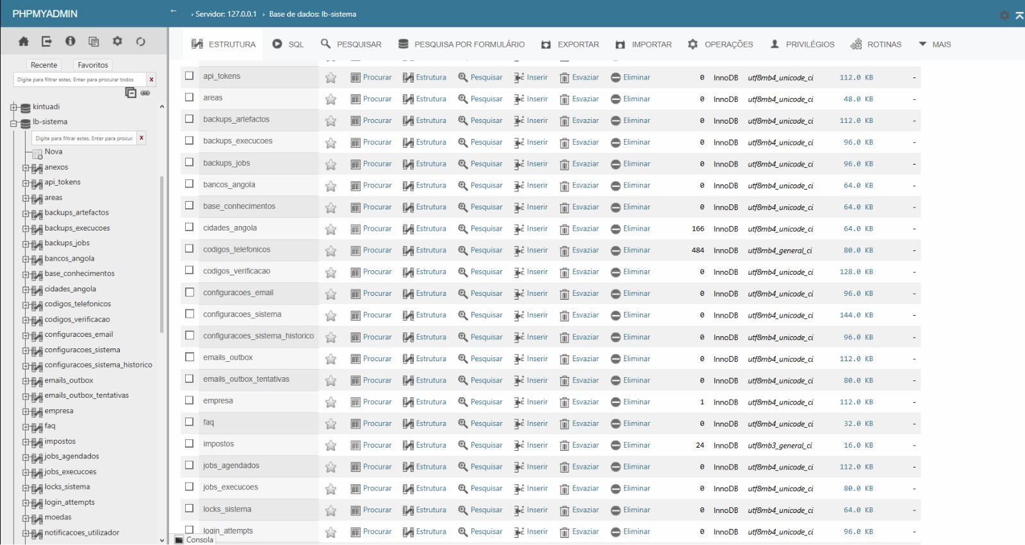Open the Exportar tab
The width and height of the screenshot is (1025, 545).
(x=570, y=44)
